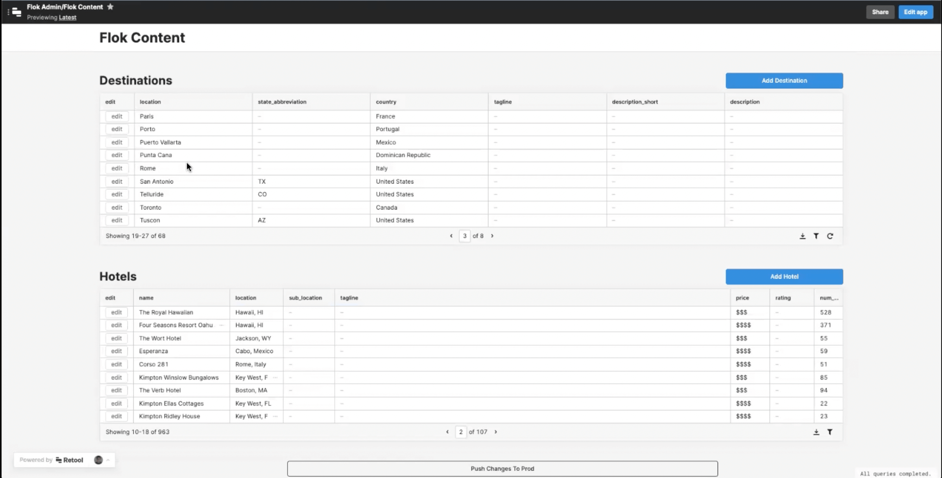Select the Portugal country cell

[x=429, y=129]
